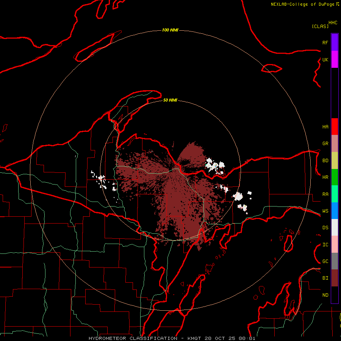Click the 'GC' legend label
The height and width of the screenshot is (341, 341).
coord(325,261)
